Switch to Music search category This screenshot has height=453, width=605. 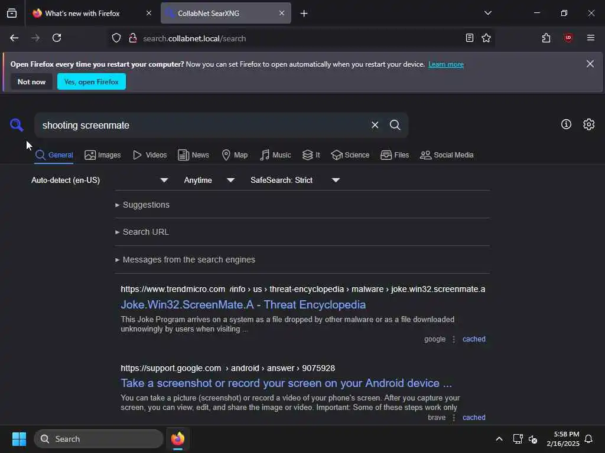(275, 155)
